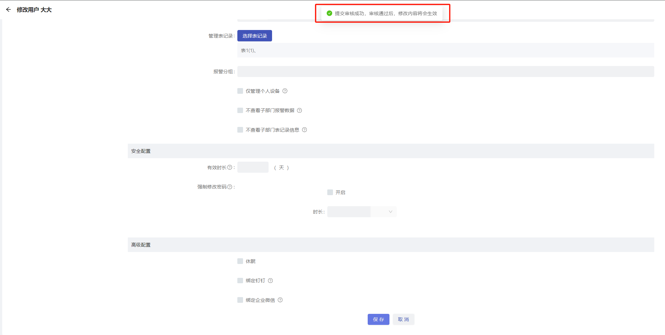Open help icon for 仅管理个人设备
The width and height of the screenshot is (665, 335).
tap(285, 91)
